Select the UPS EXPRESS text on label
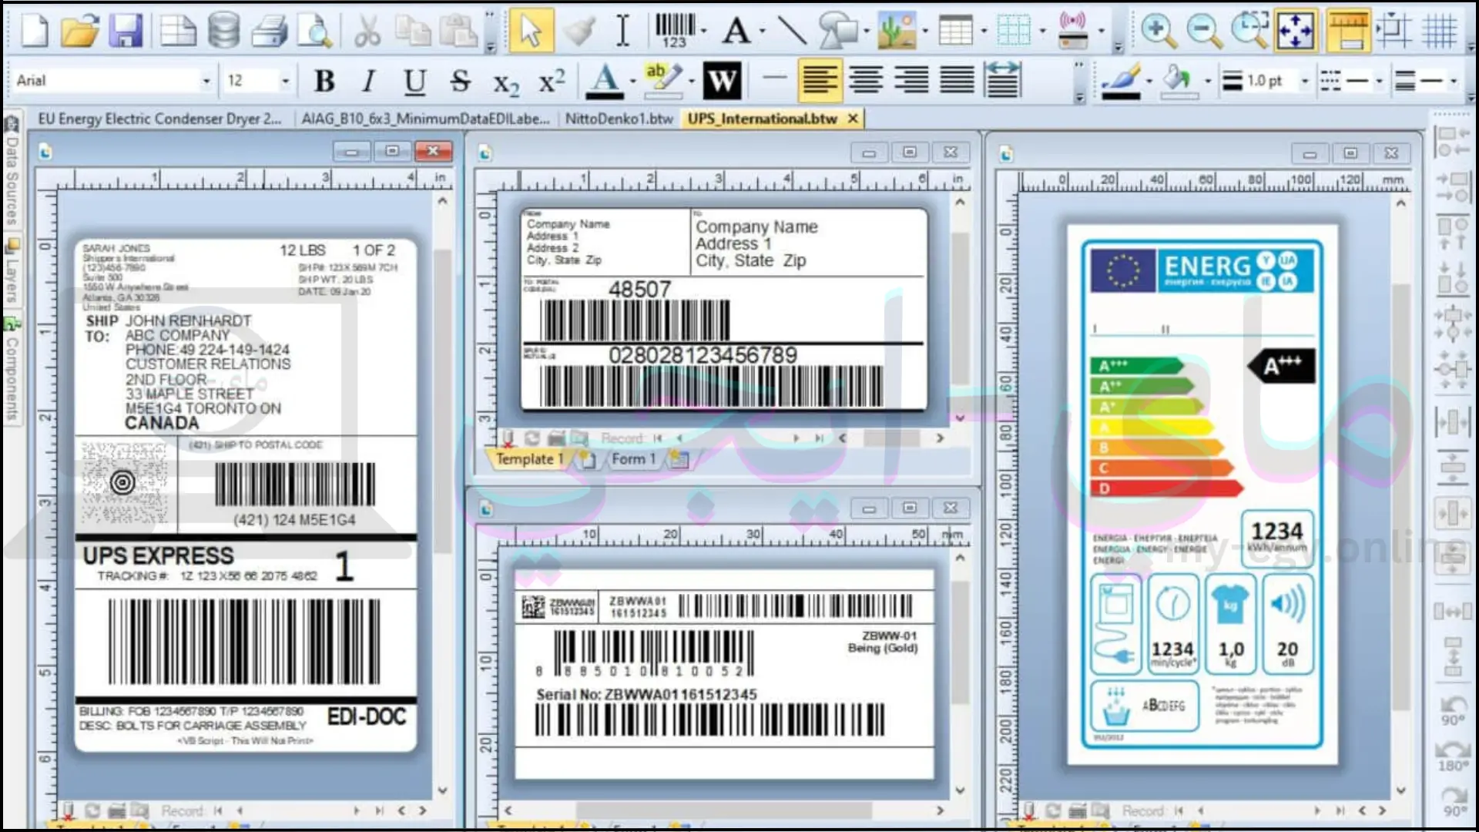Screen dimensions: 1479x832 [x=158, y=555]
